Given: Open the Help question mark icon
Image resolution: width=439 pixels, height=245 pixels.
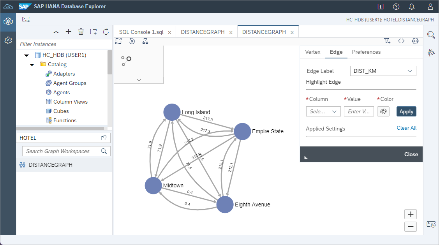Looking at the screenshot, I should [x=396, y=7].
